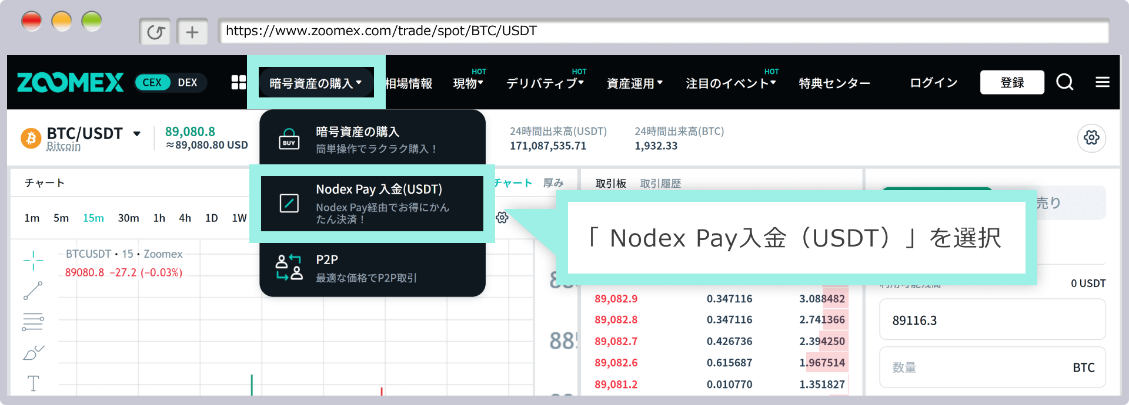This screenshot has width=1129, height=405.
Task: Open a new browser tab
Action: click(x=192, y=32)
